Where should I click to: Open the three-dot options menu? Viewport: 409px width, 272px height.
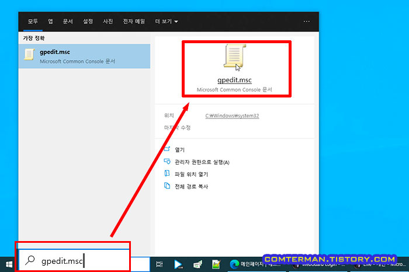(307, 22)
